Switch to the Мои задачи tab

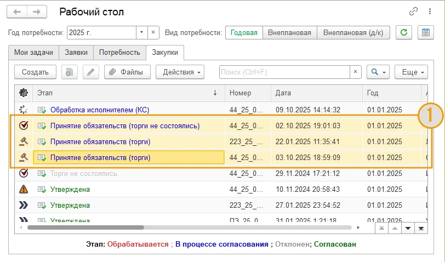[x=33, y=53]
